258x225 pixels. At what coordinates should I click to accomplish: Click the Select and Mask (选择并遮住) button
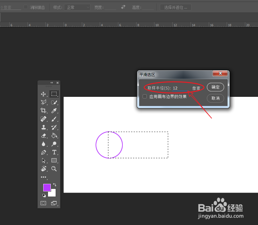click(176, 7)
